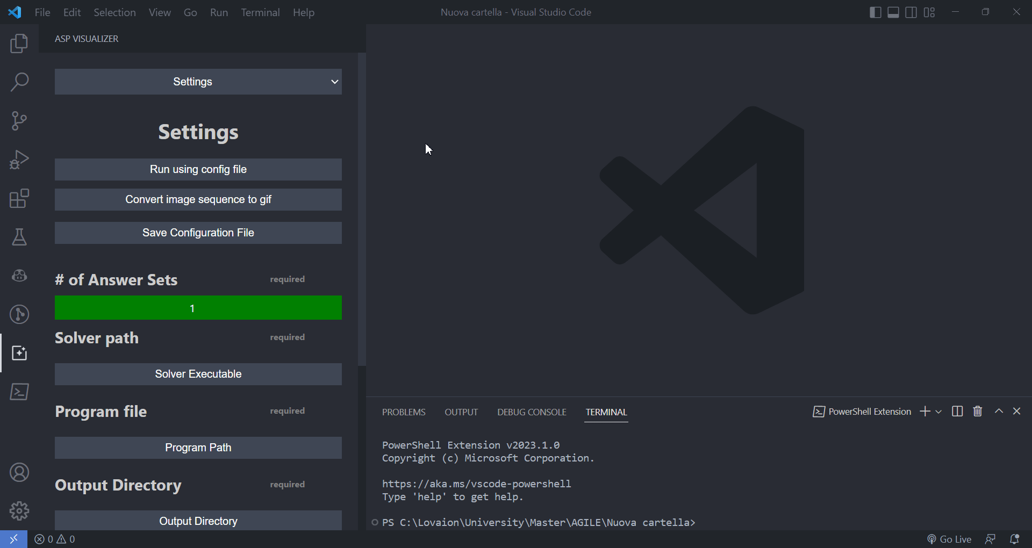Open the new terminal launch profile dropdown

(x=938, y=412)
